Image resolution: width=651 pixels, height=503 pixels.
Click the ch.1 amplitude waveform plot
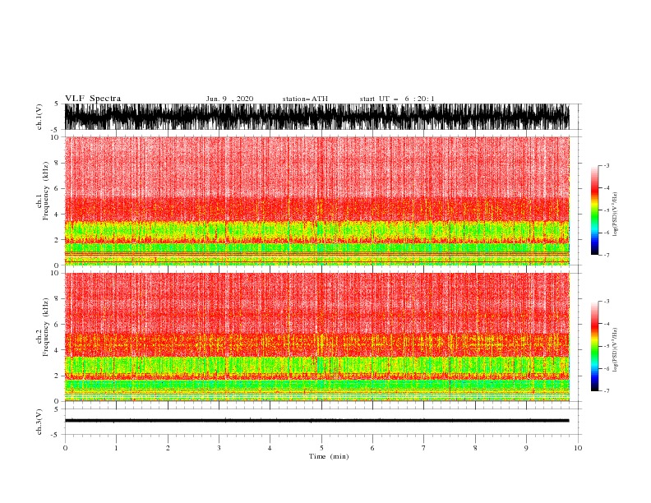pos(316,117)
